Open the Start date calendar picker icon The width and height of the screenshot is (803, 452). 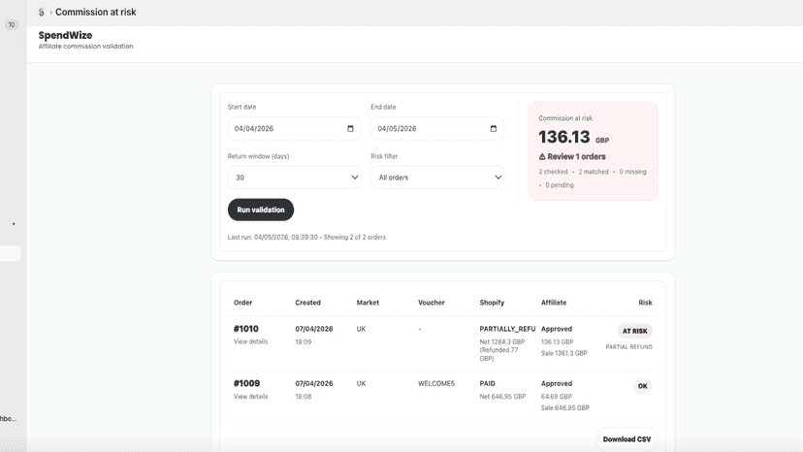[x=350, y=129]
